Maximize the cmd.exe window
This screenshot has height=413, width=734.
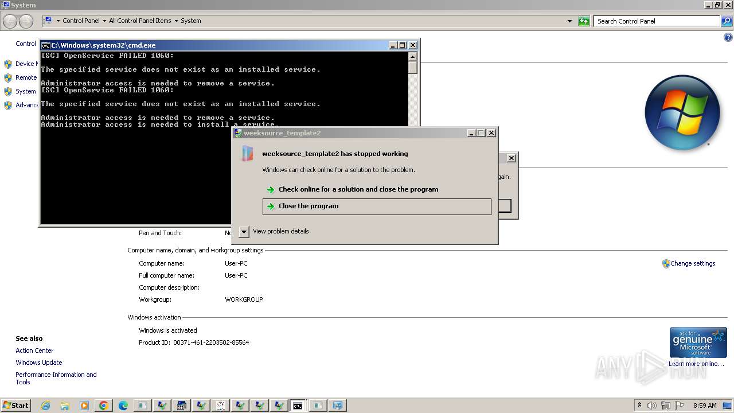coord(403,45)
